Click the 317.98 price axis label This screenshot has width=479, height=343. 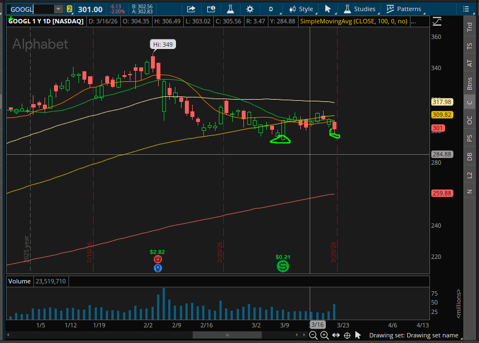pyautogui.click(x=442, y=102)
